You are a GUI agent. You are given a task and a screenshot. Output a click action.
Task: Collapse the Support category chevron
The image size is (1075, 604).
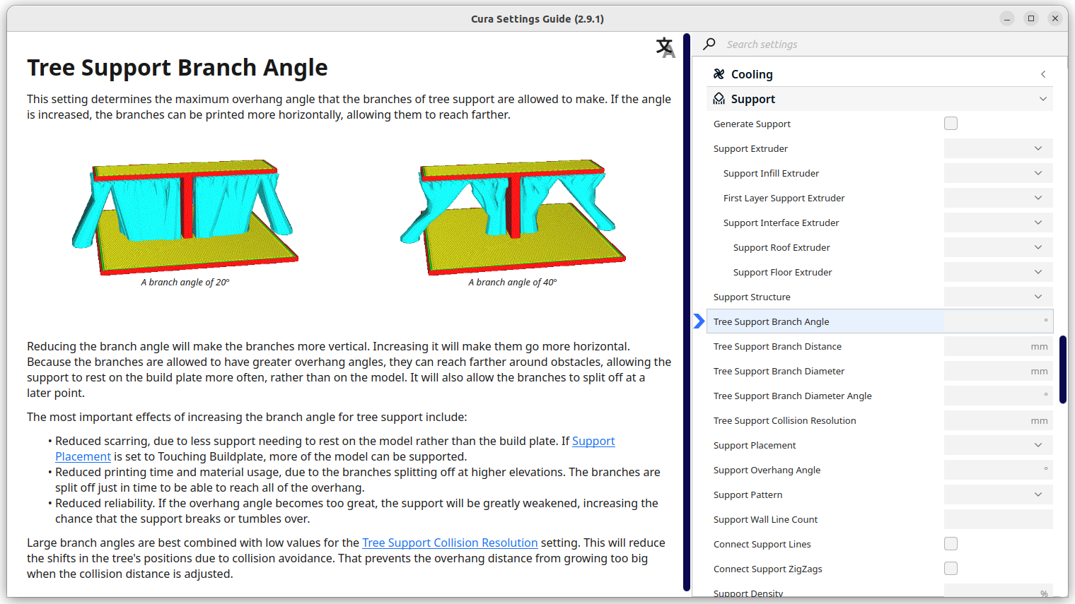point(1042,99)
